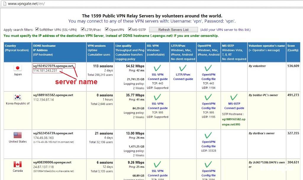Click score value 327,355

coord(293,133)
